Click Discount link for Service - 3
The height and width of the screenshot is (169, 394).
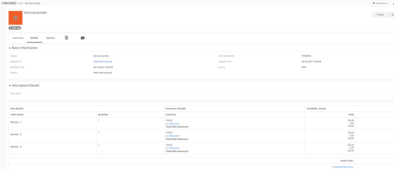click(174, 148)
